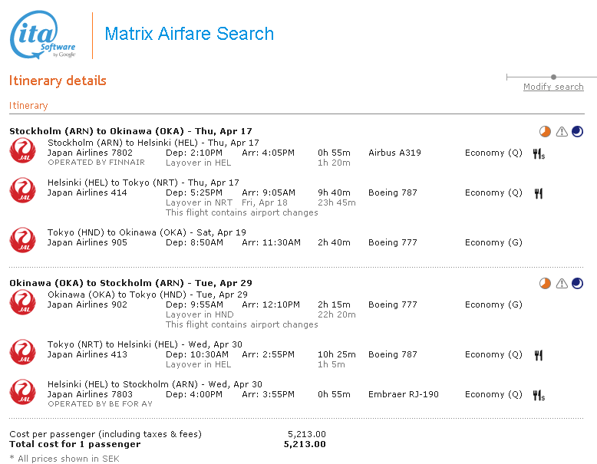Click meal icon for Japan Airlines 413

[538, 355]
